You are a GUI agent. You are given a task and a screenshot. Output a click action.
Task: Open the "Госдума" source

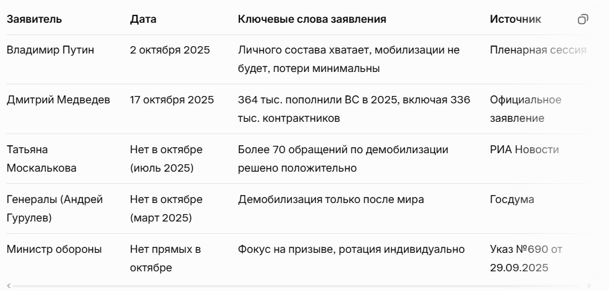(512, 199)
